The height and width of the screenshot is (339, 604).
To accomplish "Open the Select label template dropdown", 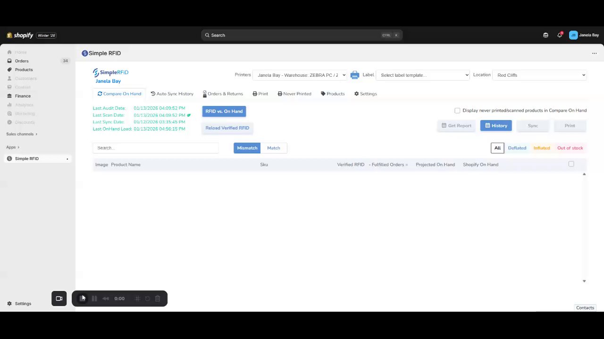I will pyautogui.click(x=423, y=75).
